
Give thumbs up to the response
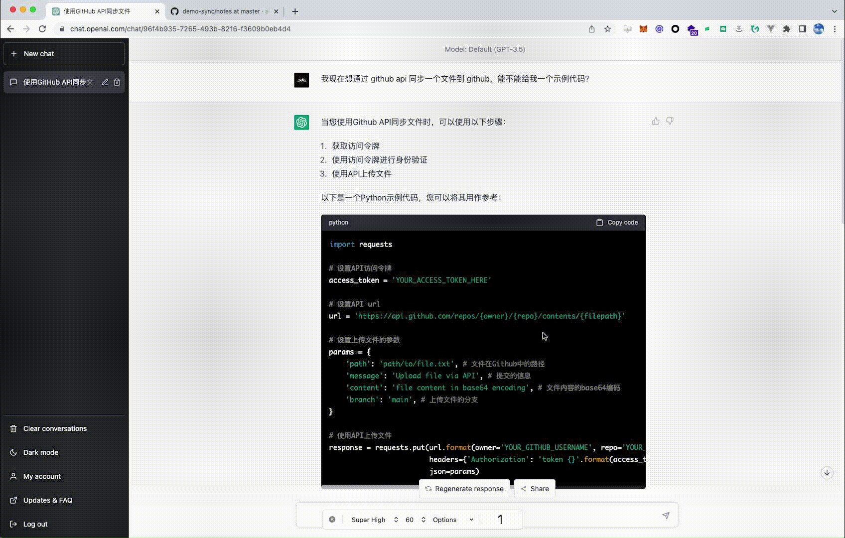(656, 121)
